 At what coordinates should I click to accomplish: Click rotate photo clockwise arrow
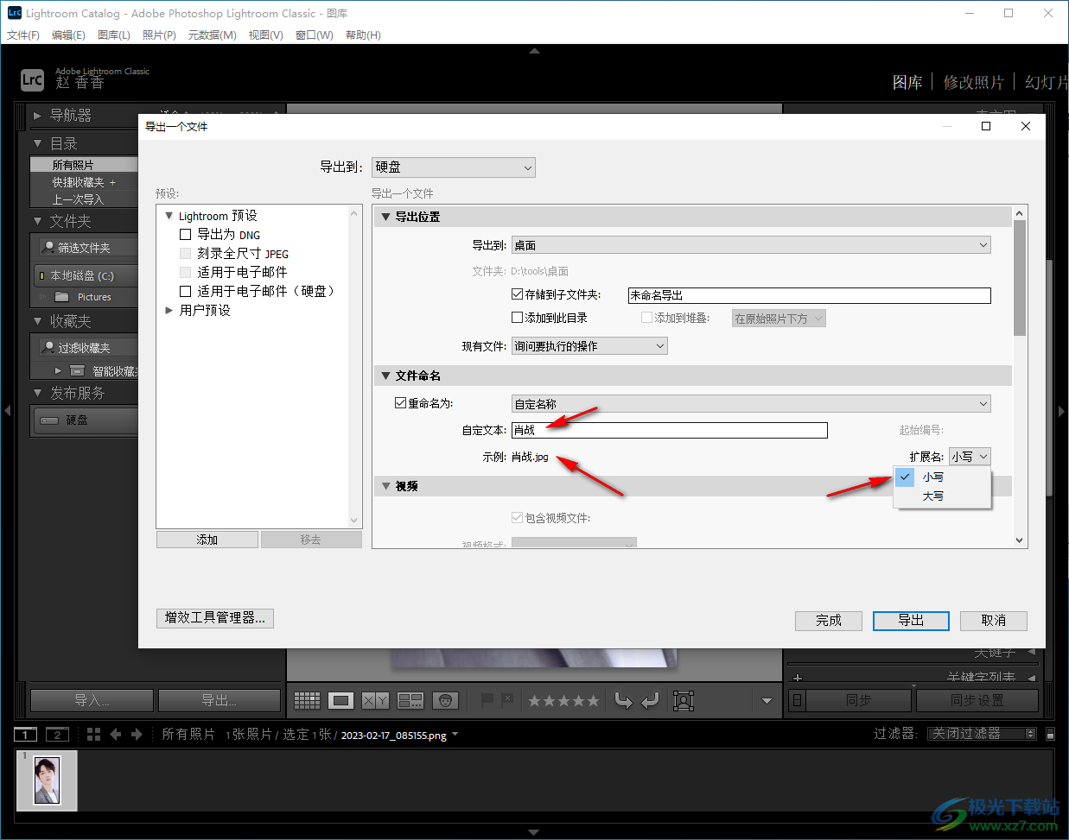(650, 700)
